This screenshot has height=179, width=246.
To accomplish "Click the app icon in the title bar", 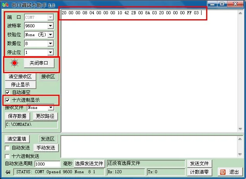I will (5, 5).
